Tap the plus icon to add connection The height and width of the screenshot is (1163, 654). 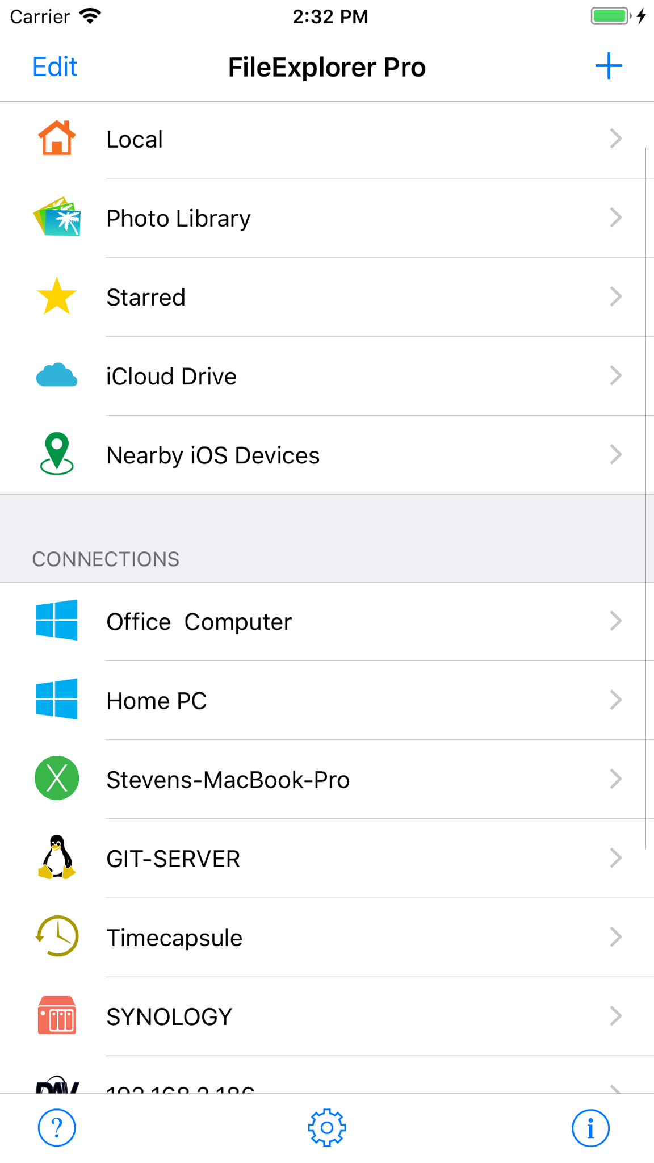pyautogui.click(x=609, y=66)
